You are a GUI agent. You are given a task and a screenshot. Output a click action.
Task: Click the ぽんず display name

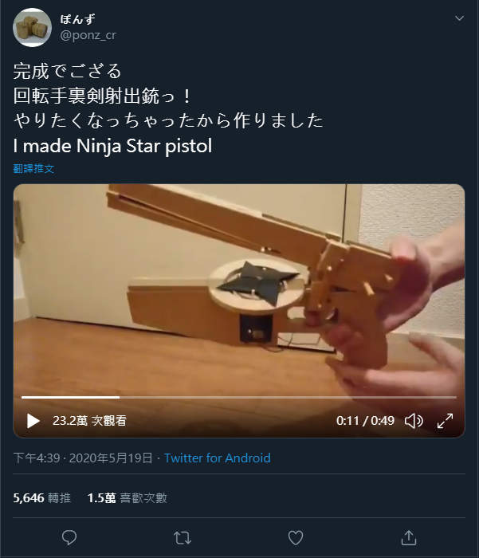pos(77,19)
